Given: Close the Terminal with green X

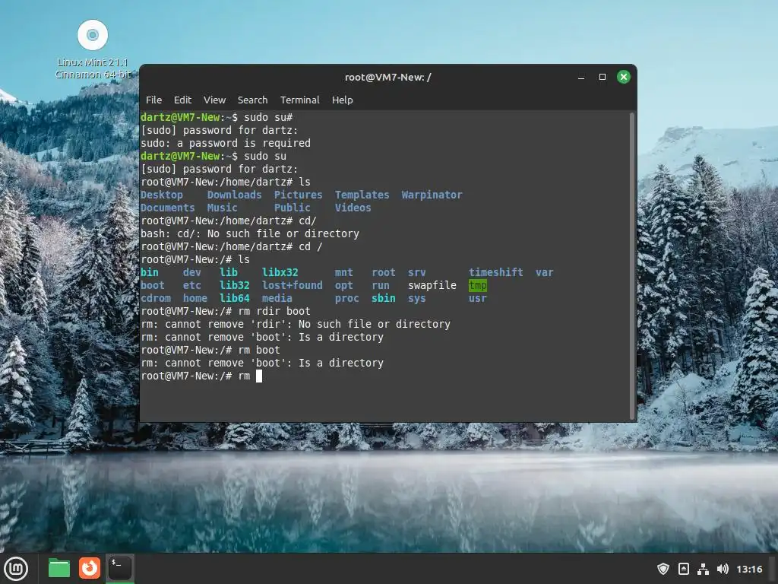Looking at the screenshot, I should coord(624,77).
